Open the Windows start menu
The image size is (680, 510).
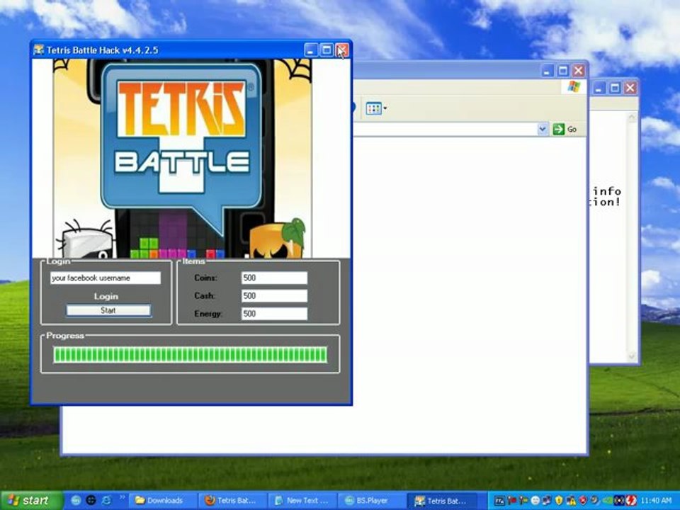[31, 501]
